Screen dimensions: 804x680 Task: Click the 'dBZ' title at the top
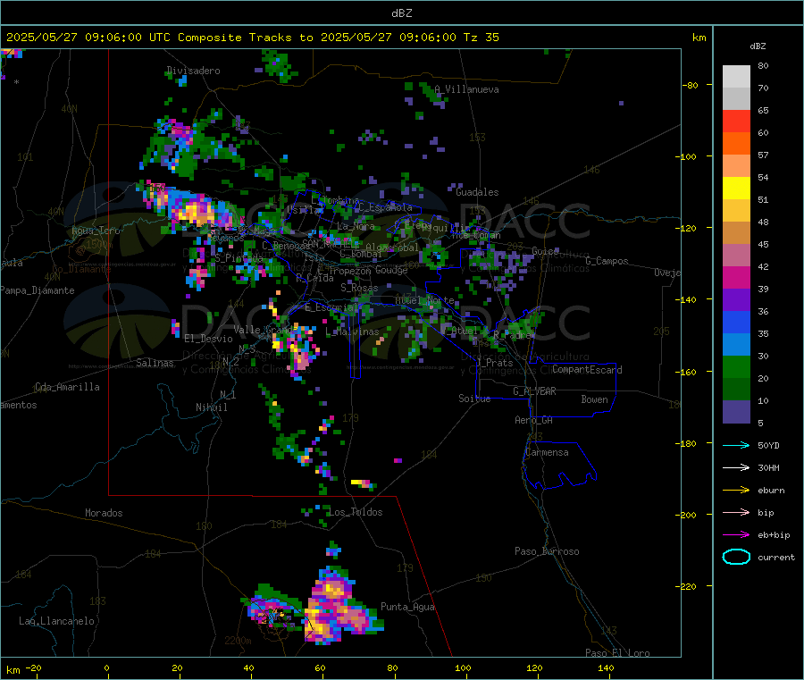pos(401,13)
